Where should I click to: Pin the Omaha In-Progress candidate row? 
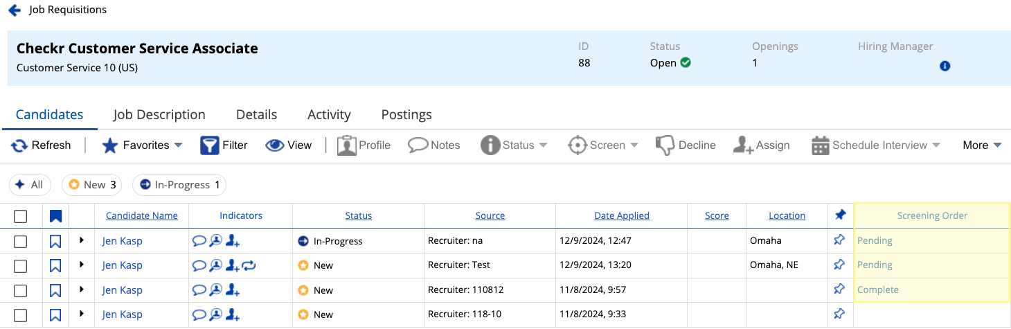click(839, 240)
